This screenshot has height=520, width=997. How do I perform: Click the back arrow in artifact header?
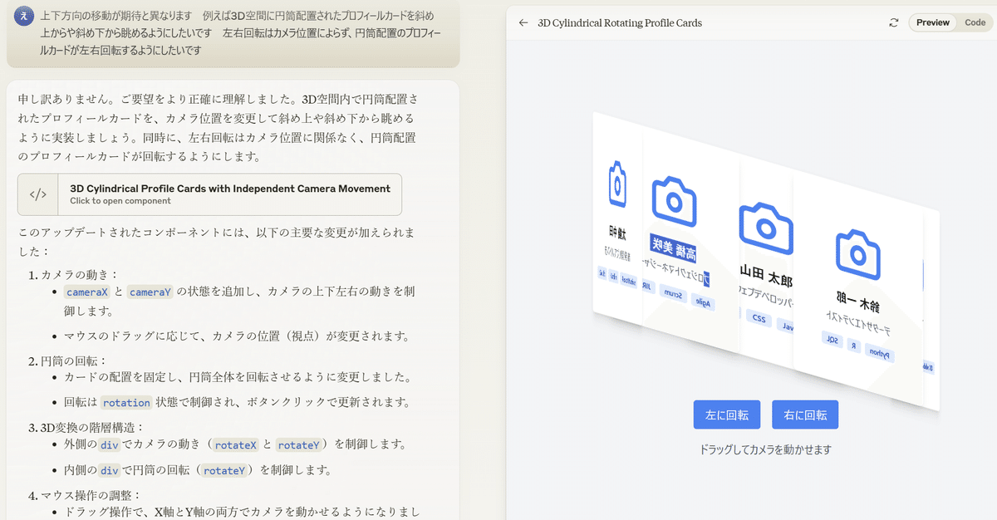523,23
